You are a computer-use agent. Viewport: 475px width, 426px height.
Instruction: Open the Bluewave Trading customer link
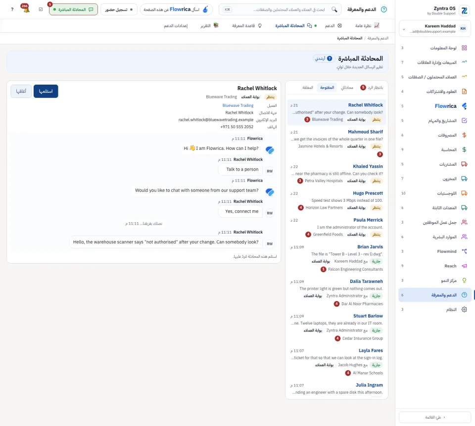(x=238, y=105)
